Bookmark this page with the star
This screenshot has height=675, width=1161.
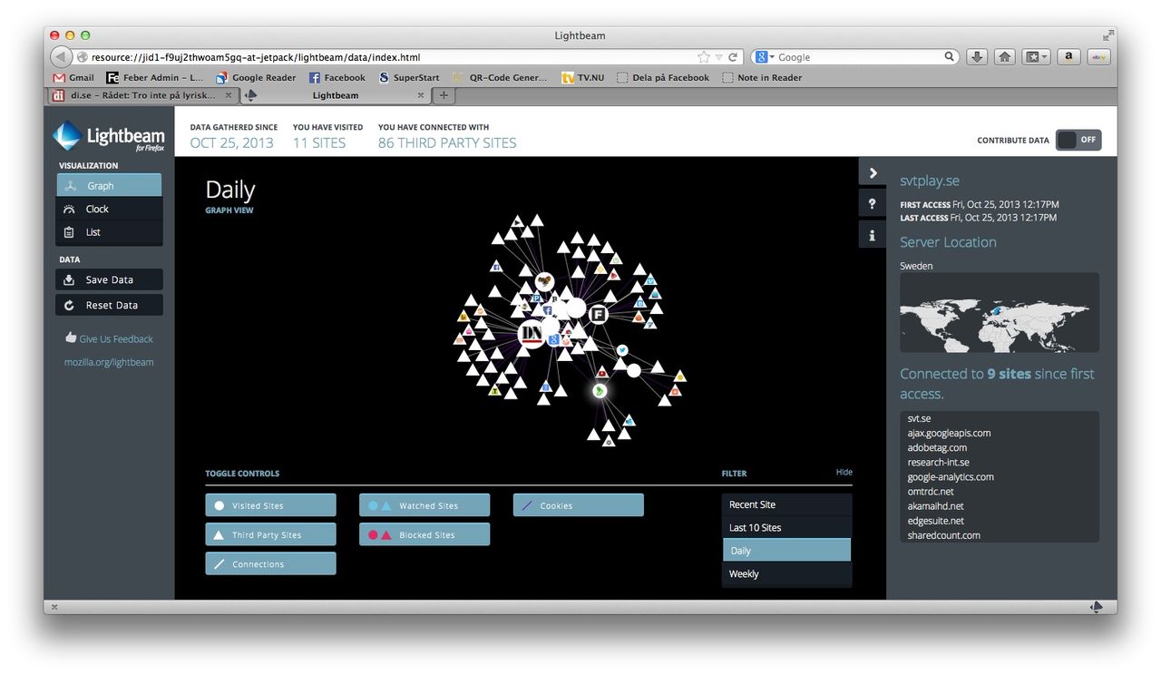point(704,56)
